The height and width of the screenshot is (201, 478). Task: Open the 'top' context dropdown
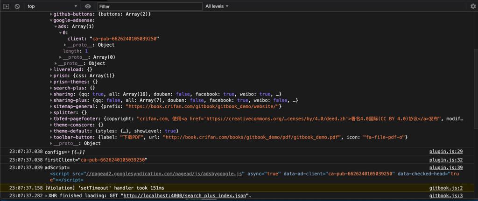[x=52, y=6]
